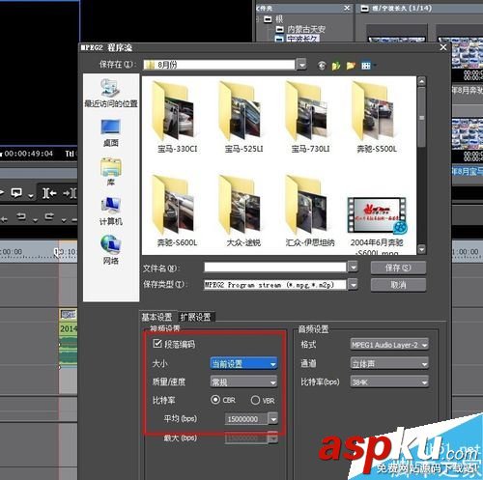Close the folder panel in the bin window

pos(347,8)
